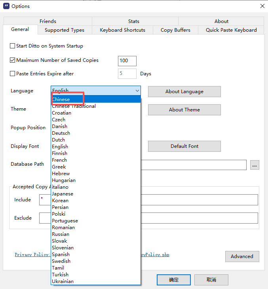Open Advanced settings button
The width and height of the screenshot is (268, 289).
pyautogui.click(x=242, y=256)
